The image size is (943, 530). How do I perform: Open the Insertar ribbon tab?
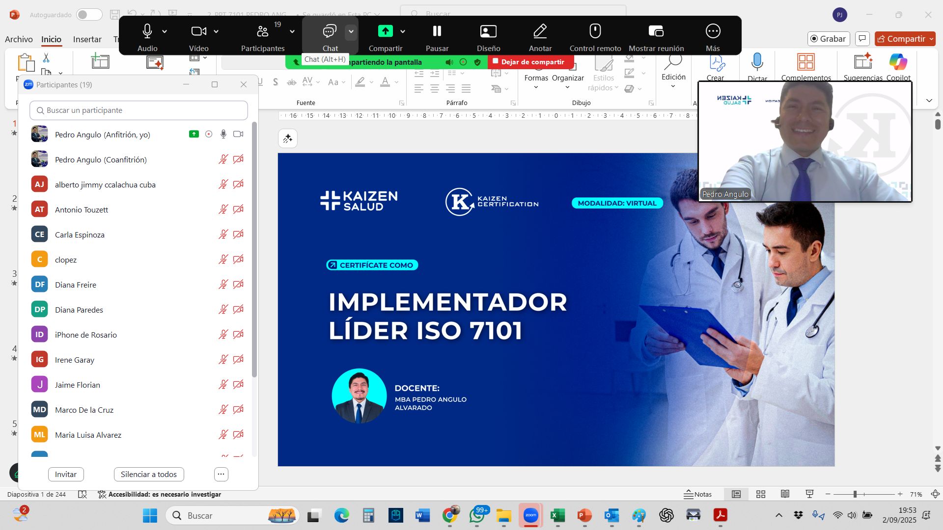pyautogui.click(x=87, y=39)
